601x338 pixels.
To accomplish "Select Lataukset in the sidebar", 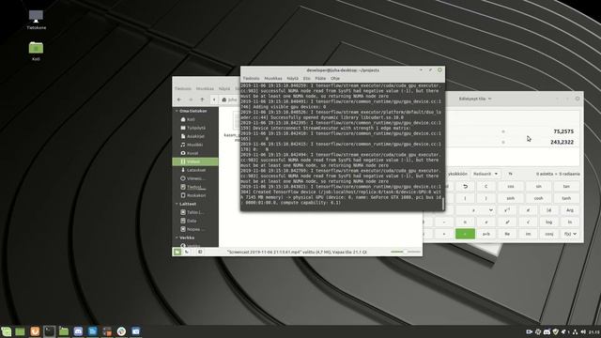I will coord(195,170).
